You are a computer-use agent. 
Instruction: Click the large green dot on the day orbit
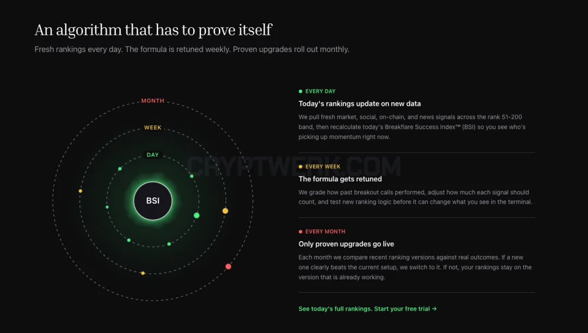pos(197,215)
